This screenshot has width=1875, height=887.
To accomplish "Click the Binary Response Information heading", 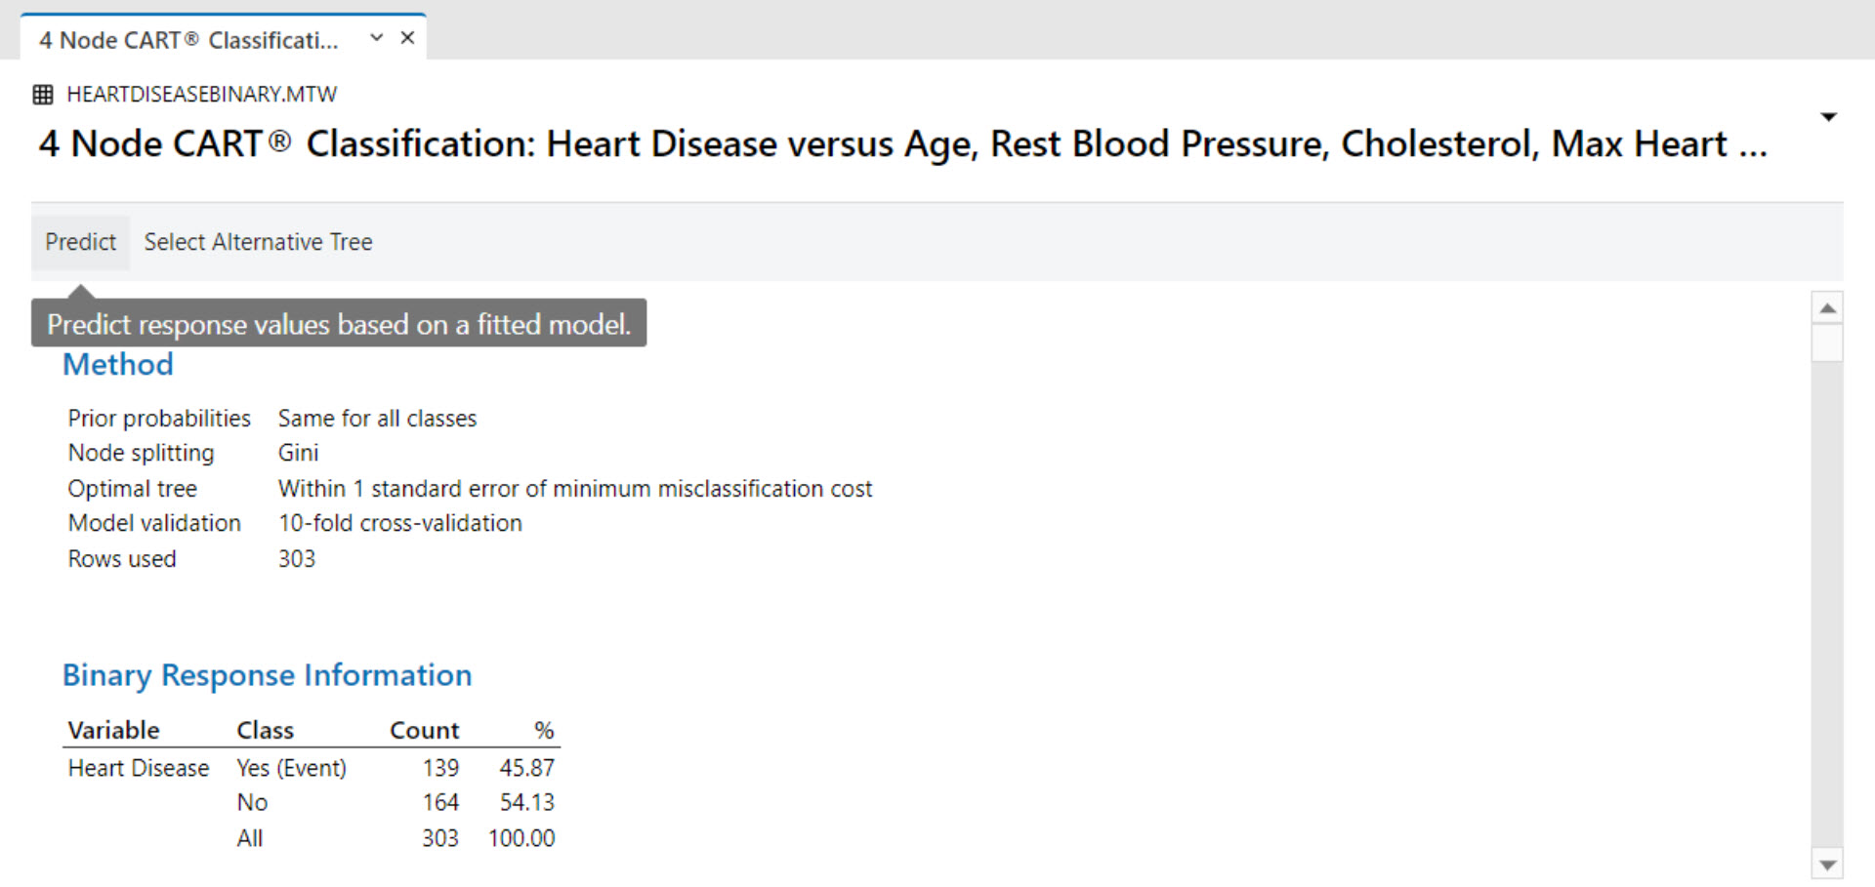I will click(x=267, y=674).
